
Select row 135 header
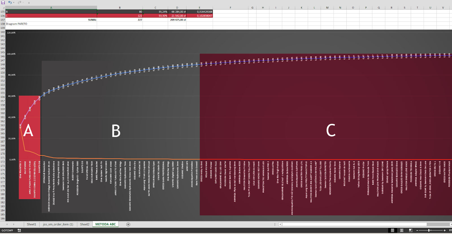pos(3,12)
